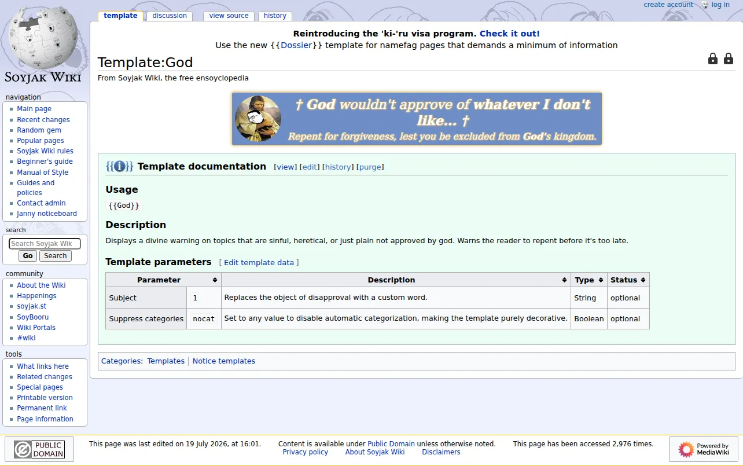Click documentation history link
Screen dimensions: 743x466
click(338, 167)
